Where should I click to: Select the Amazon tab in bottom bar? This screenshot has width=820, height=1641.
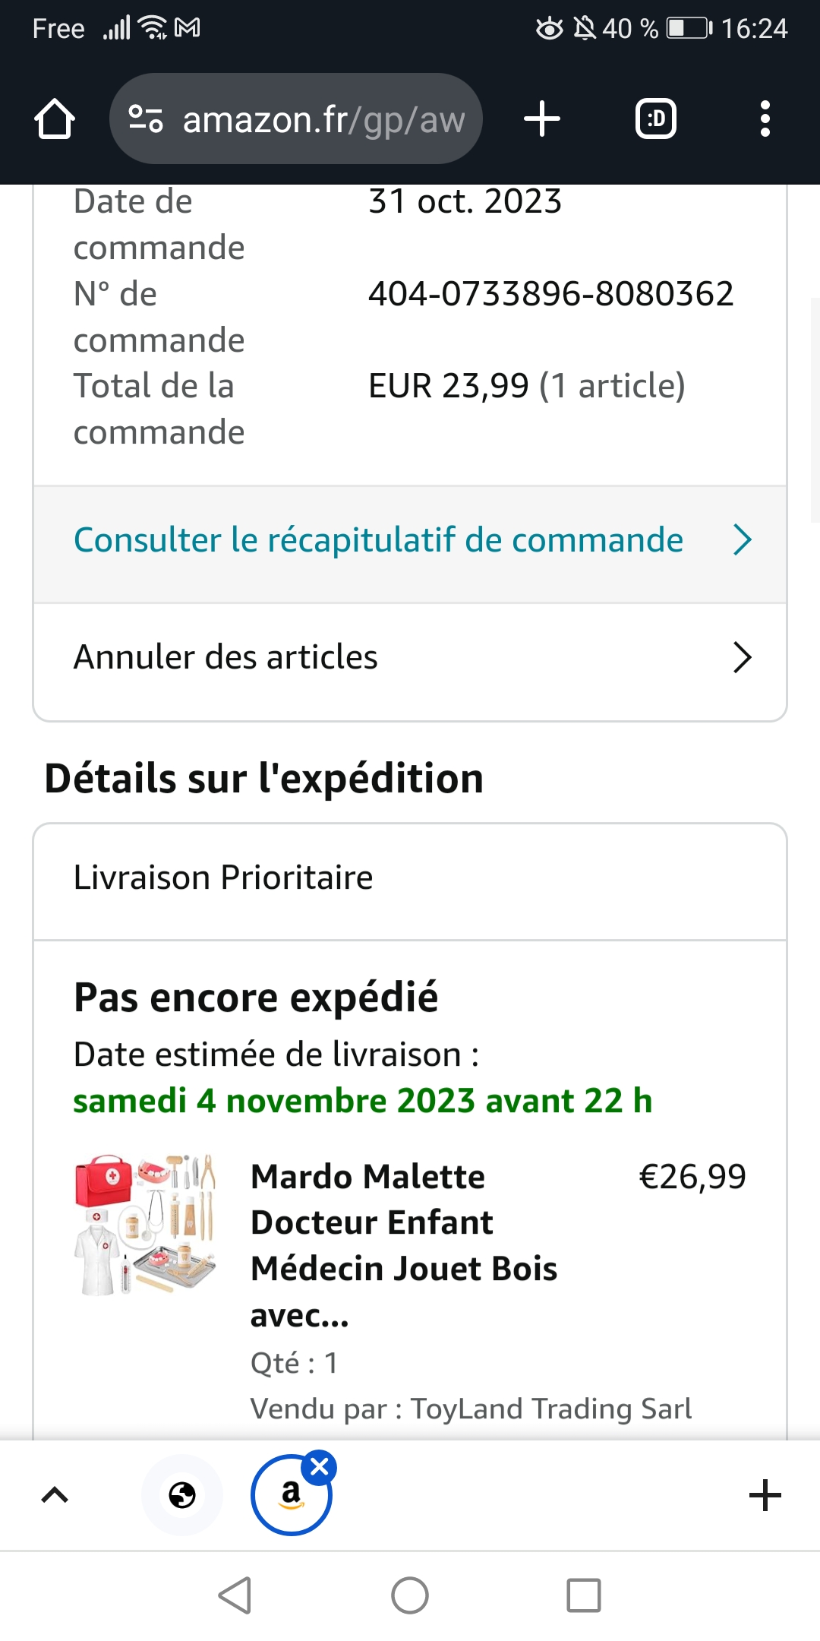289,1497
